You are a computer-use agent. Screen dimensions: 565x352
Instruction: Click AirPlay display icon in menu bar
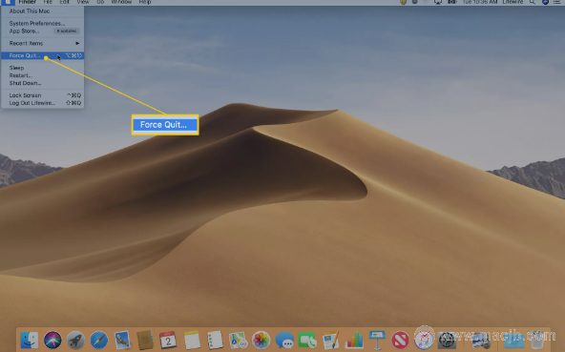tap(438, 2)
